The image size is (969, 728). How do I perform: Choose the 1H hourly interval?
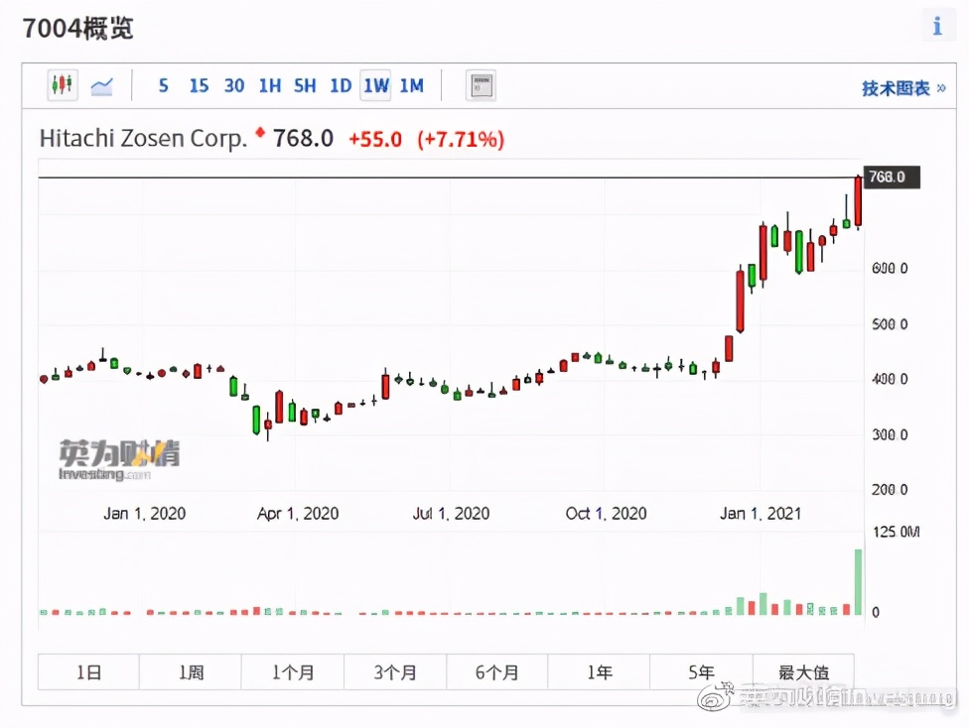click(x=269, y=86)
